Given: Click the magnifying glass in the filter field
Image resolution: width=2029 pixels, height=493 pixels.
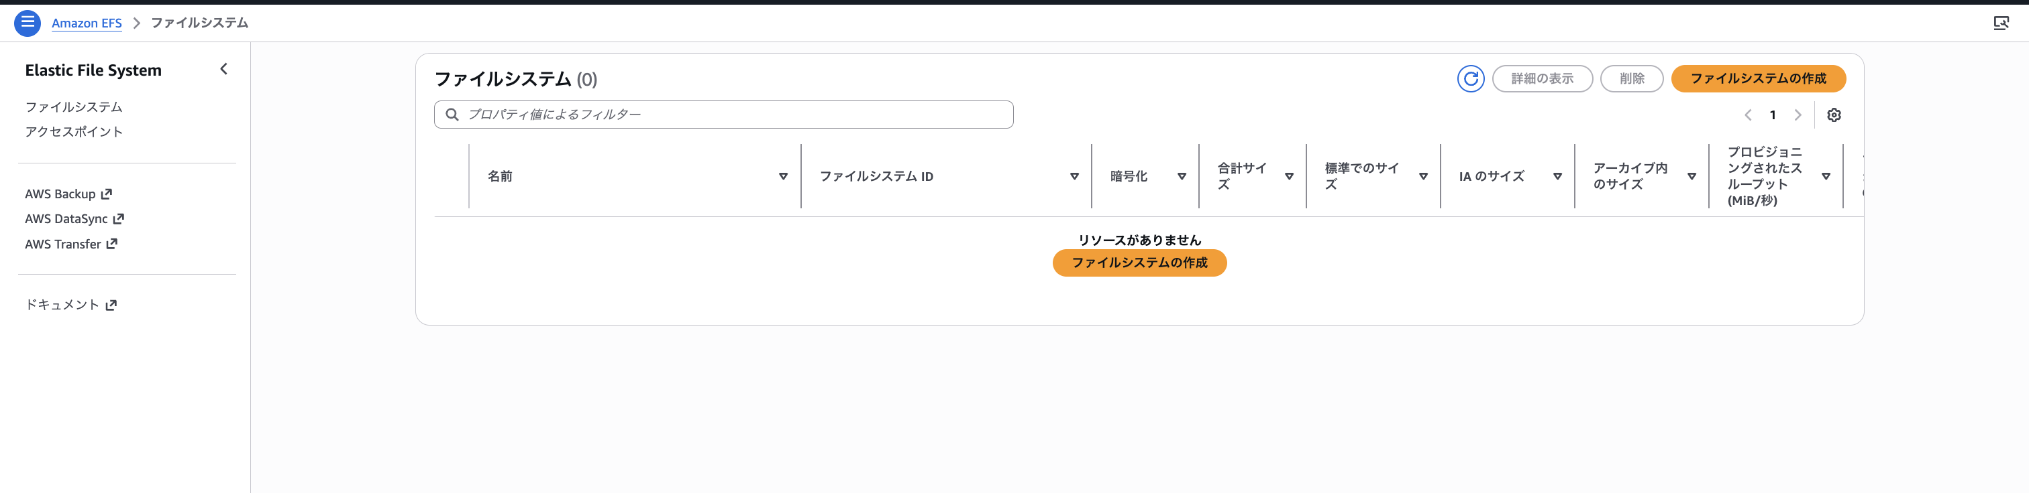Looking at the screenshot, I should (x=452, y=114).
